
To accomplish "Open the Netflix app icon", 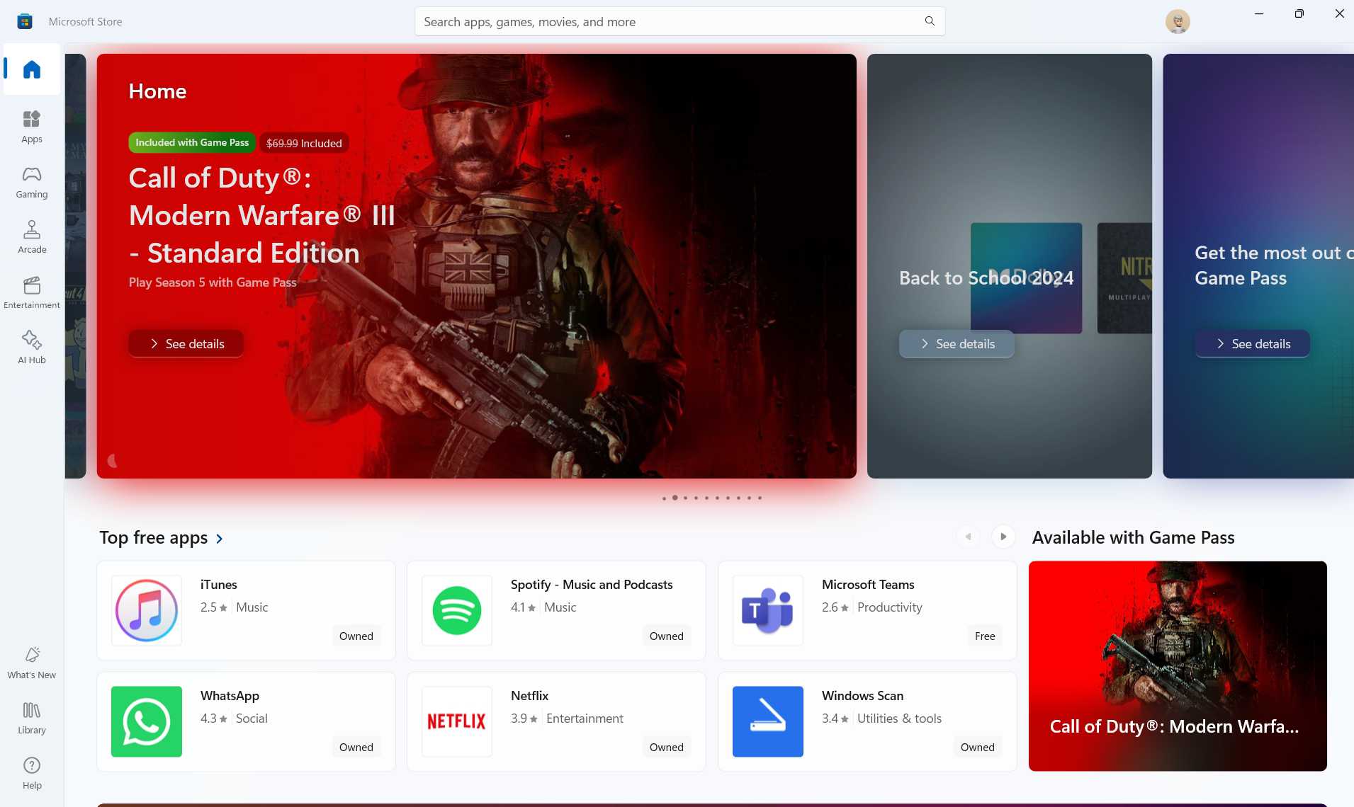I will point(457,721).
